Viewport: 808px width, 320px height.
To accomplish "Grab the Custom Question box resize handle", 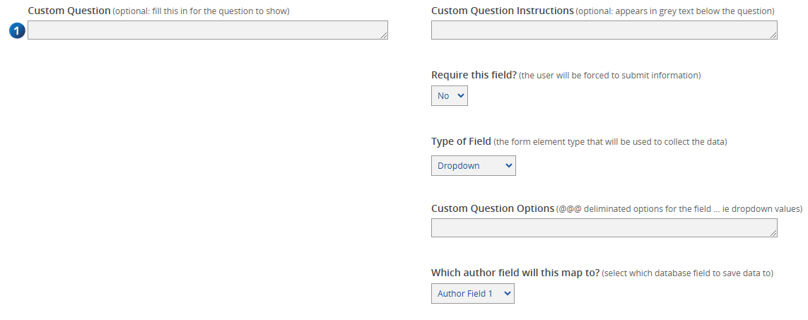I will [384, 35].
